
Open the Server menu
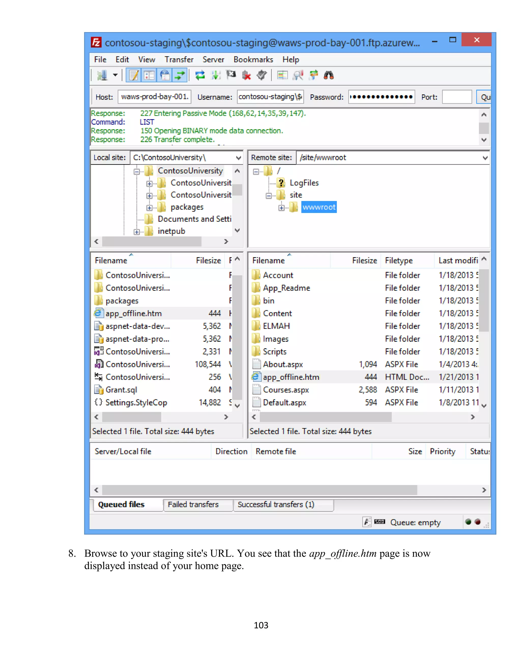(x=213, y=60)
